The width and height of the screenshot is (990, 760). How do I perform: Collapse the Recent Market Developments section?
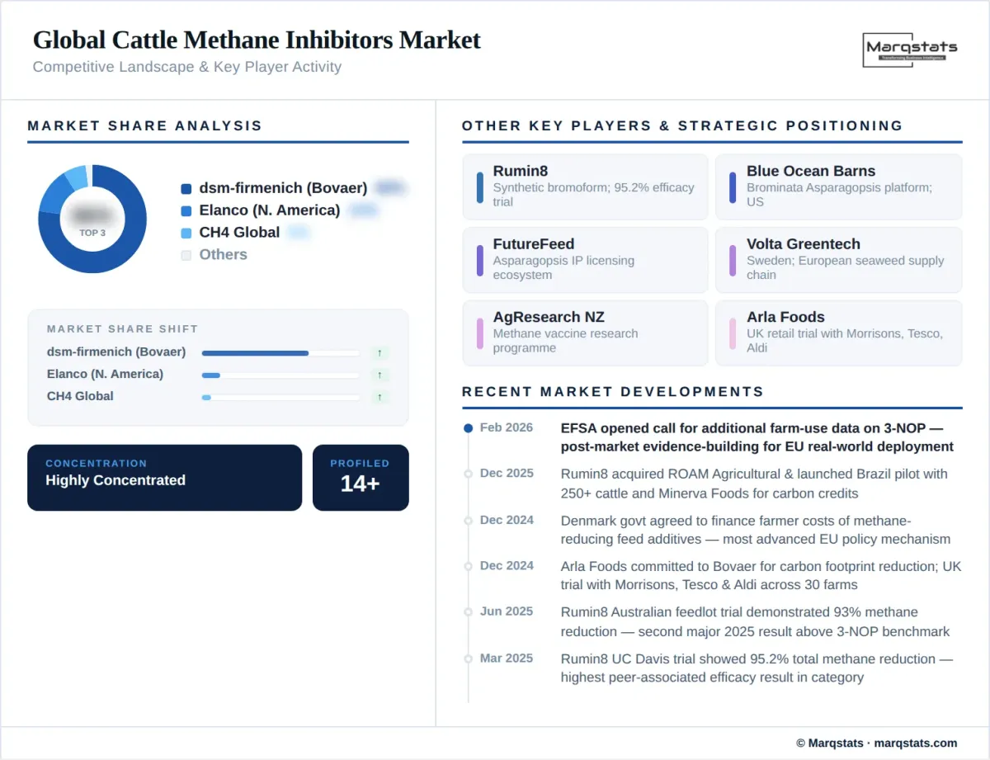610,392
